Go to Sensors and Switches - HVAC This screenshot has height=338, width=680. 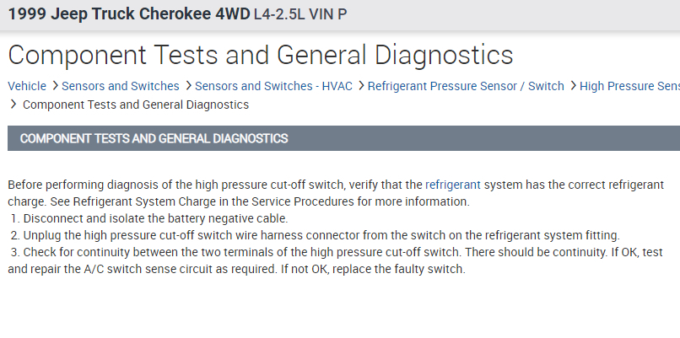(x=273, y=86)
